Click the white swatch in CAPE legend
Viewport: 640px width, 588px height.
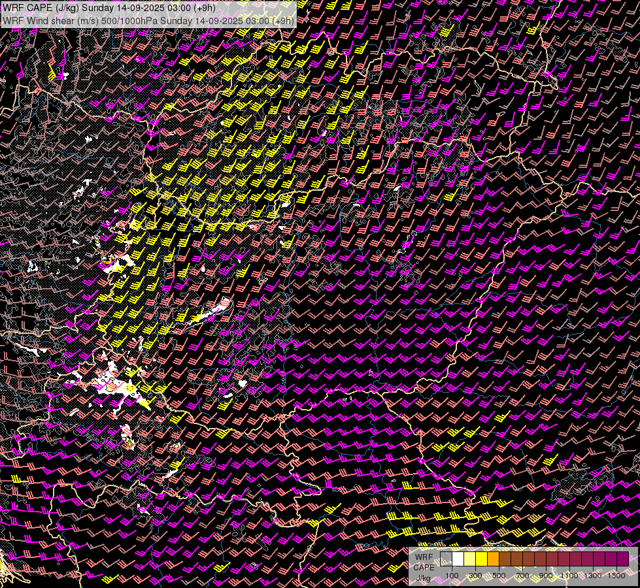[x=458, y=559]
